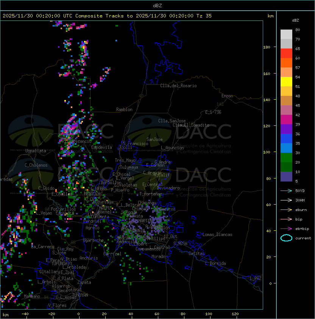This screenshot has height=319, width=315.
Task: Click the purple 10 dBZ color swatch
Action: (x=286, y=177)
